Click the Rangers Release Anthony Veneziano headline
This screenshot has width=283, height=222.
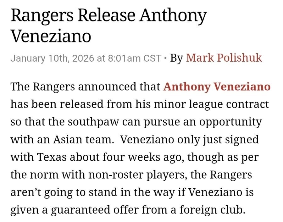[x=109, y=26]
